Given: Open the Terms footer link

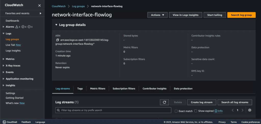Looking at the screenshot, I should (234, 122).
